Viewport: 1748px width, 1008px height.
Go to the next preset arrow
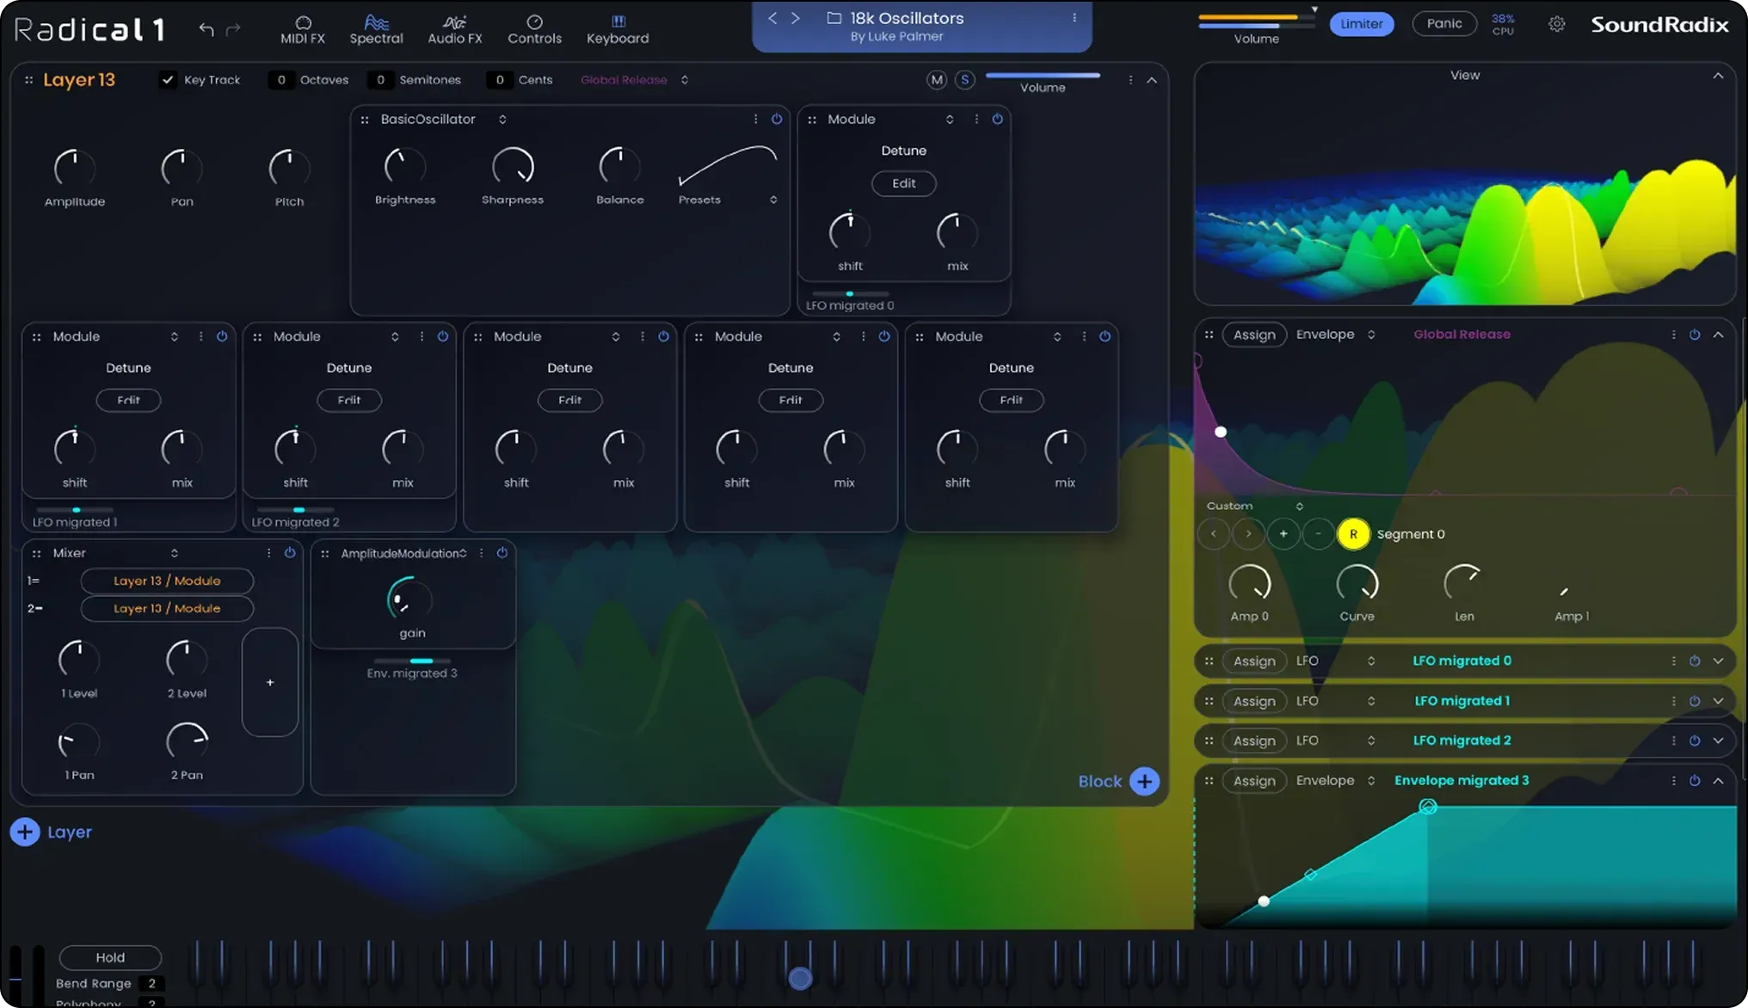tap(796, 18)
